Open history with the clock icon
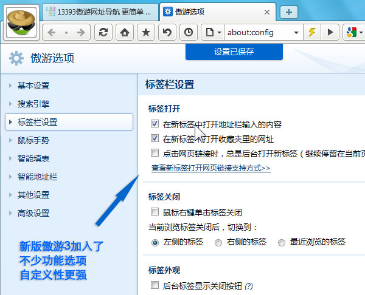Image resolution: width=365 pixels, height=295 pixels. point(189,32)
